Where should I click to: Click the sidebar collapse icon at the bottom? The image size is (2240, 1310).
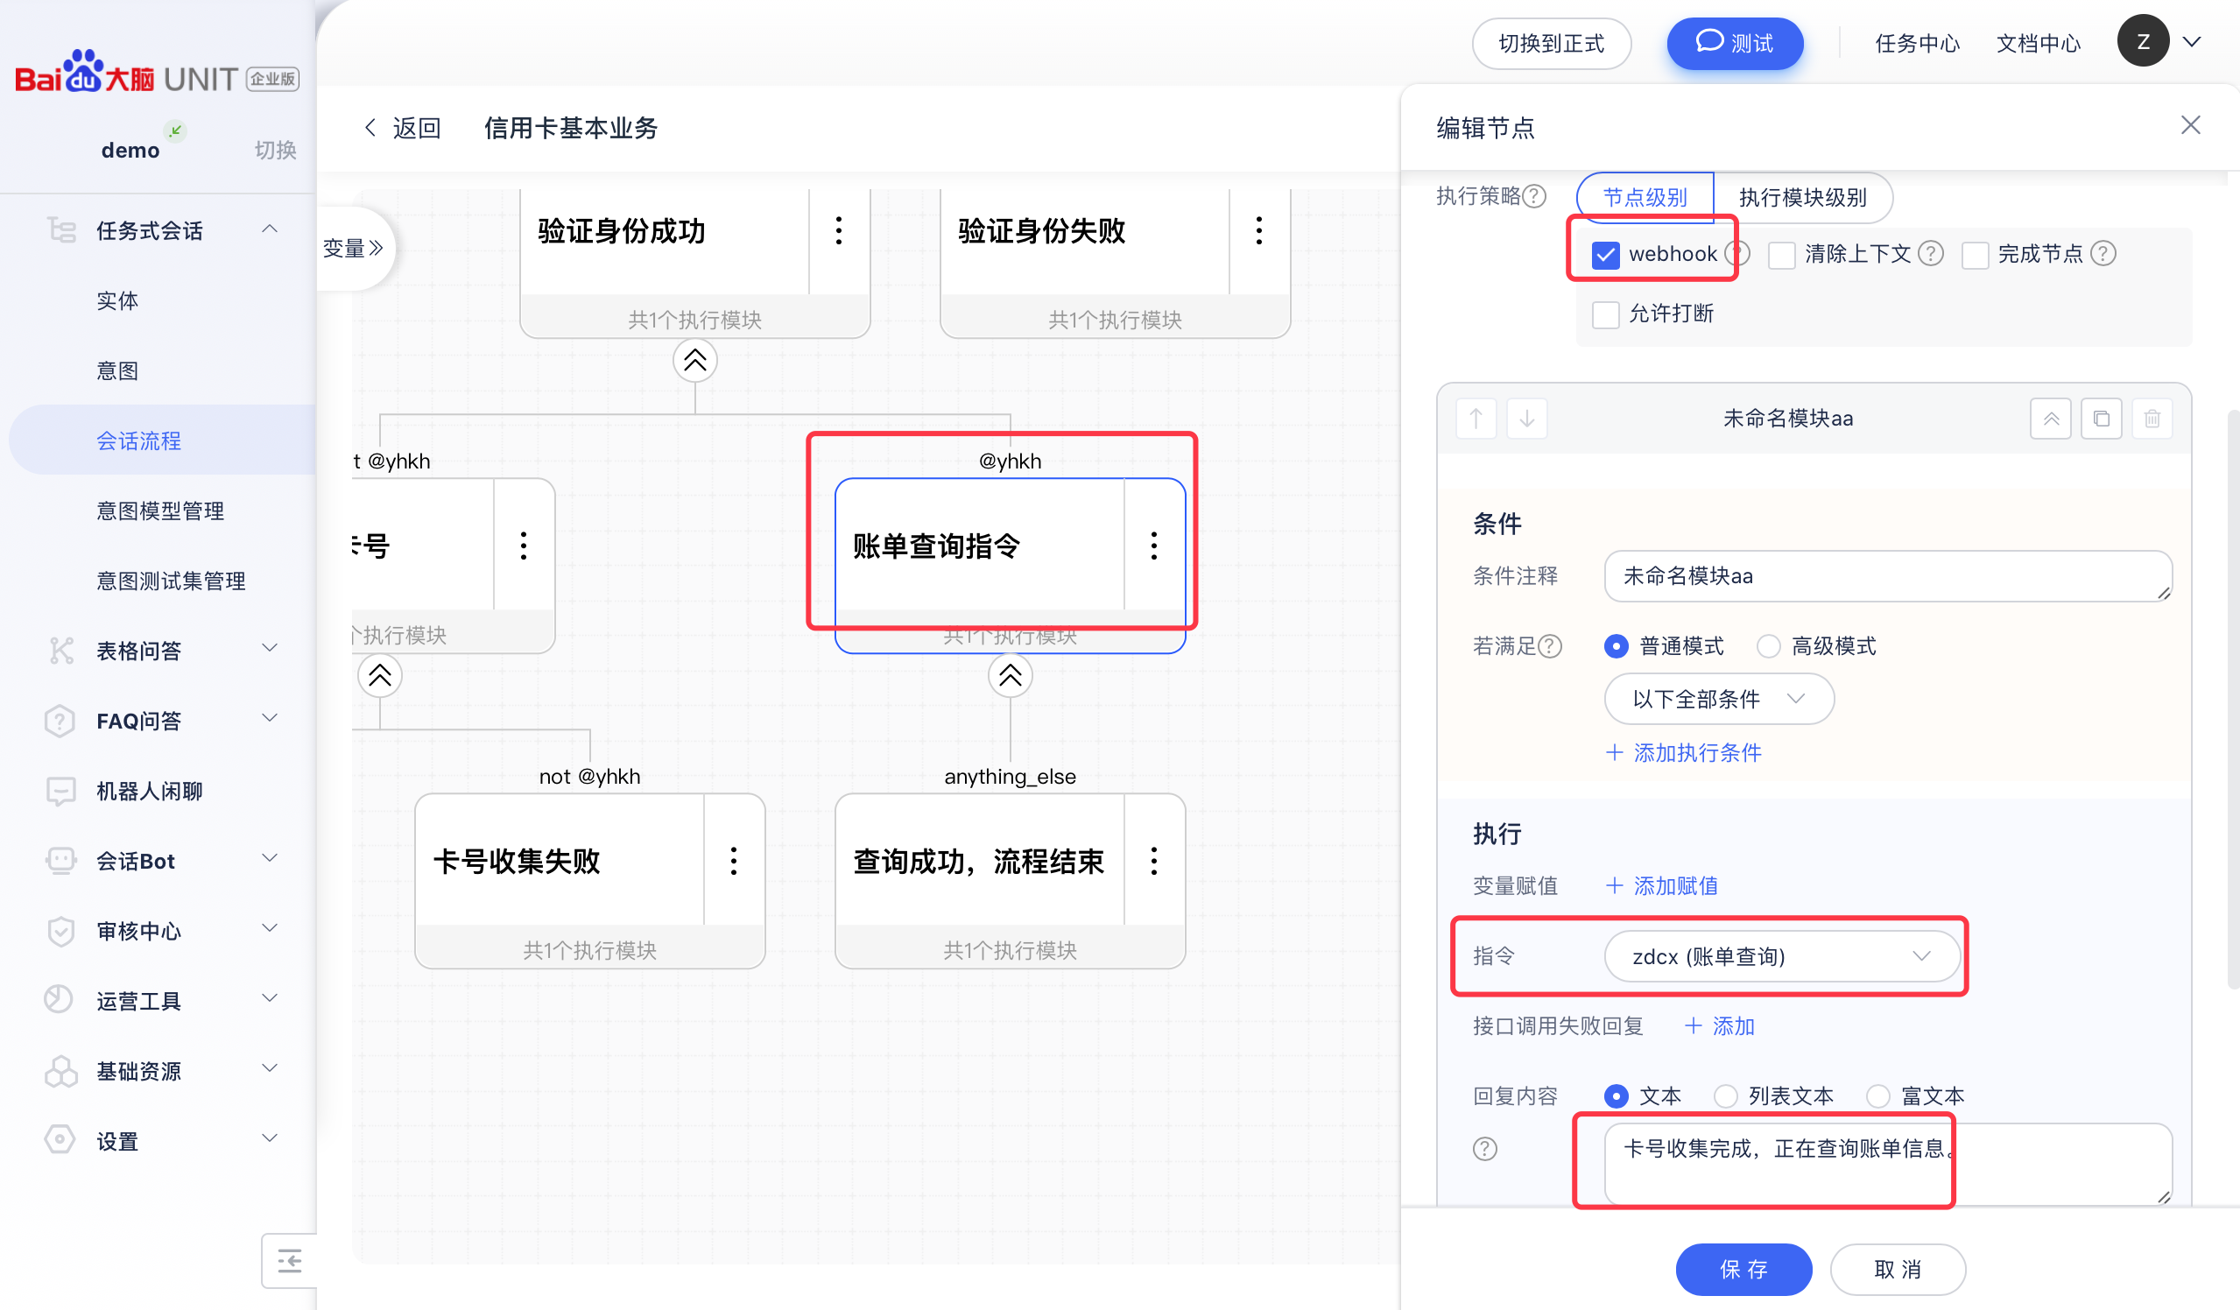(x=289, y=1260)
